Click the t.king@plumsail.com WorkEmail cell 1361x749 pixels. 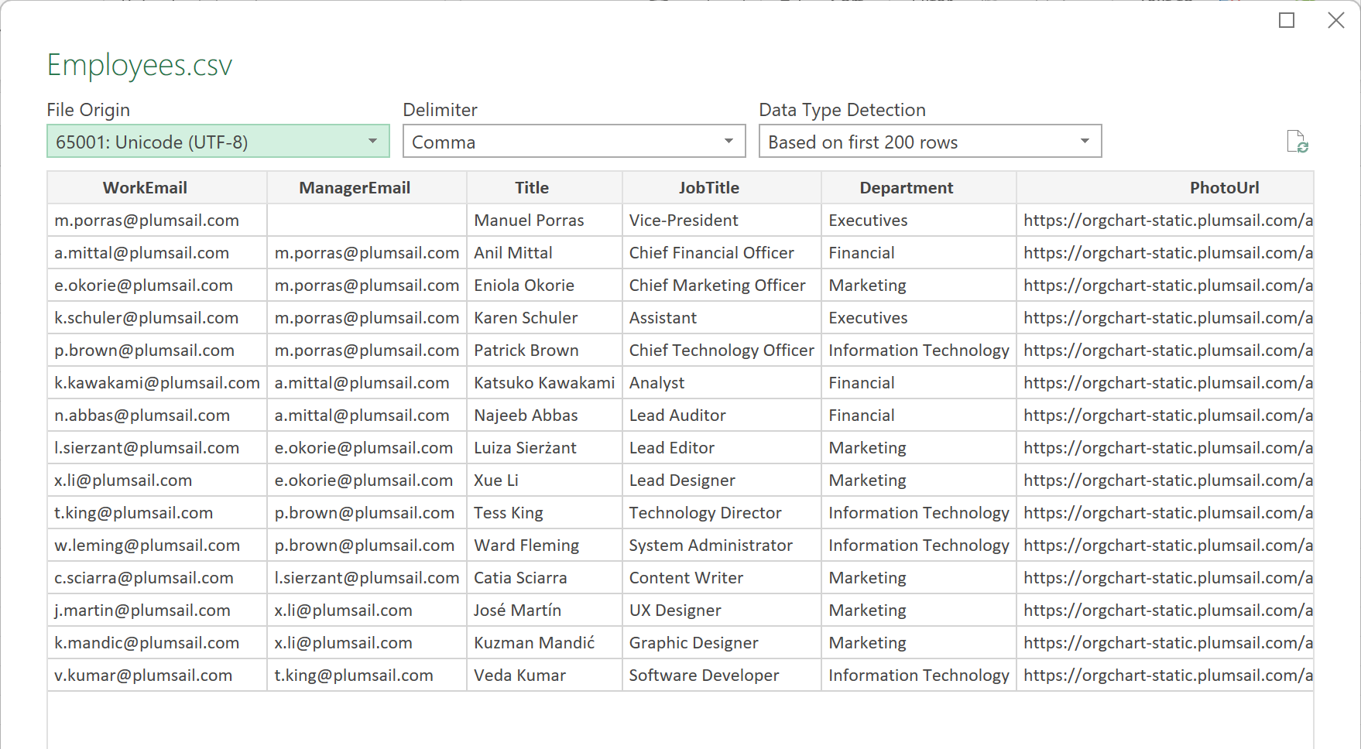157,513
